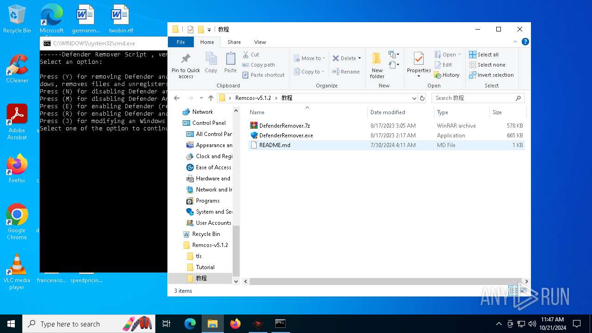This screenshot has width=592, height=333.
Task: Click the Cut scissors button
Action: pyautogui.click(x=251, y=55)
